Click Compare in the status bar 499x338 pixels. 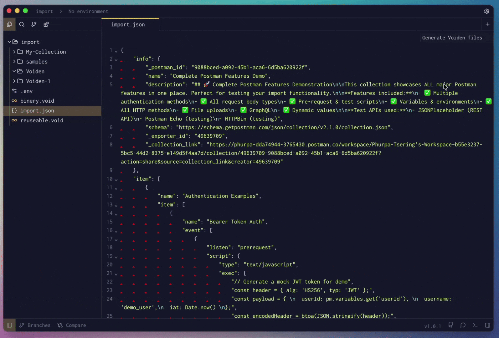[72, 325]
